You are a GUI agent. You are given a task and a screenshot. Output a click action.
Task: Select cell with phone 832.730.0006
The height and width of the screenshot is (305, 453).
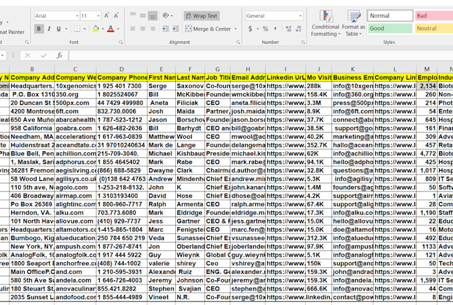click(x=122, y=111)
